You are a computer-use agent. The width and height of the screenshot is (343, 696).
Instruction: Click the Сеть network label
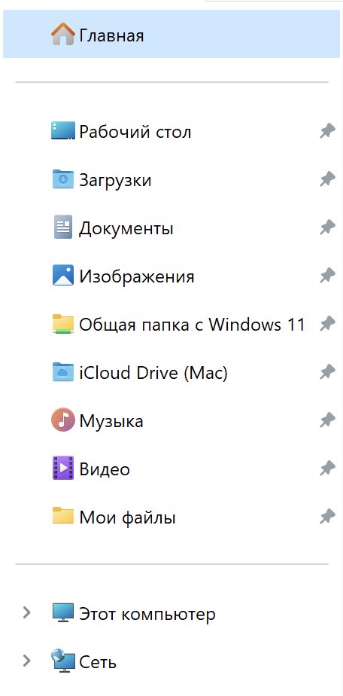(x=98, y=662)
